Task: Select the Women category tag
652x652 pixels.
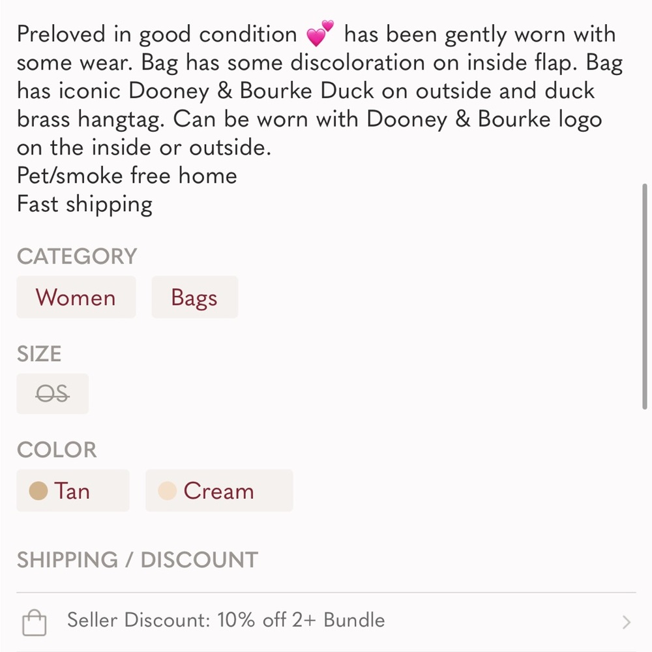Action: (x=76, y=297)
